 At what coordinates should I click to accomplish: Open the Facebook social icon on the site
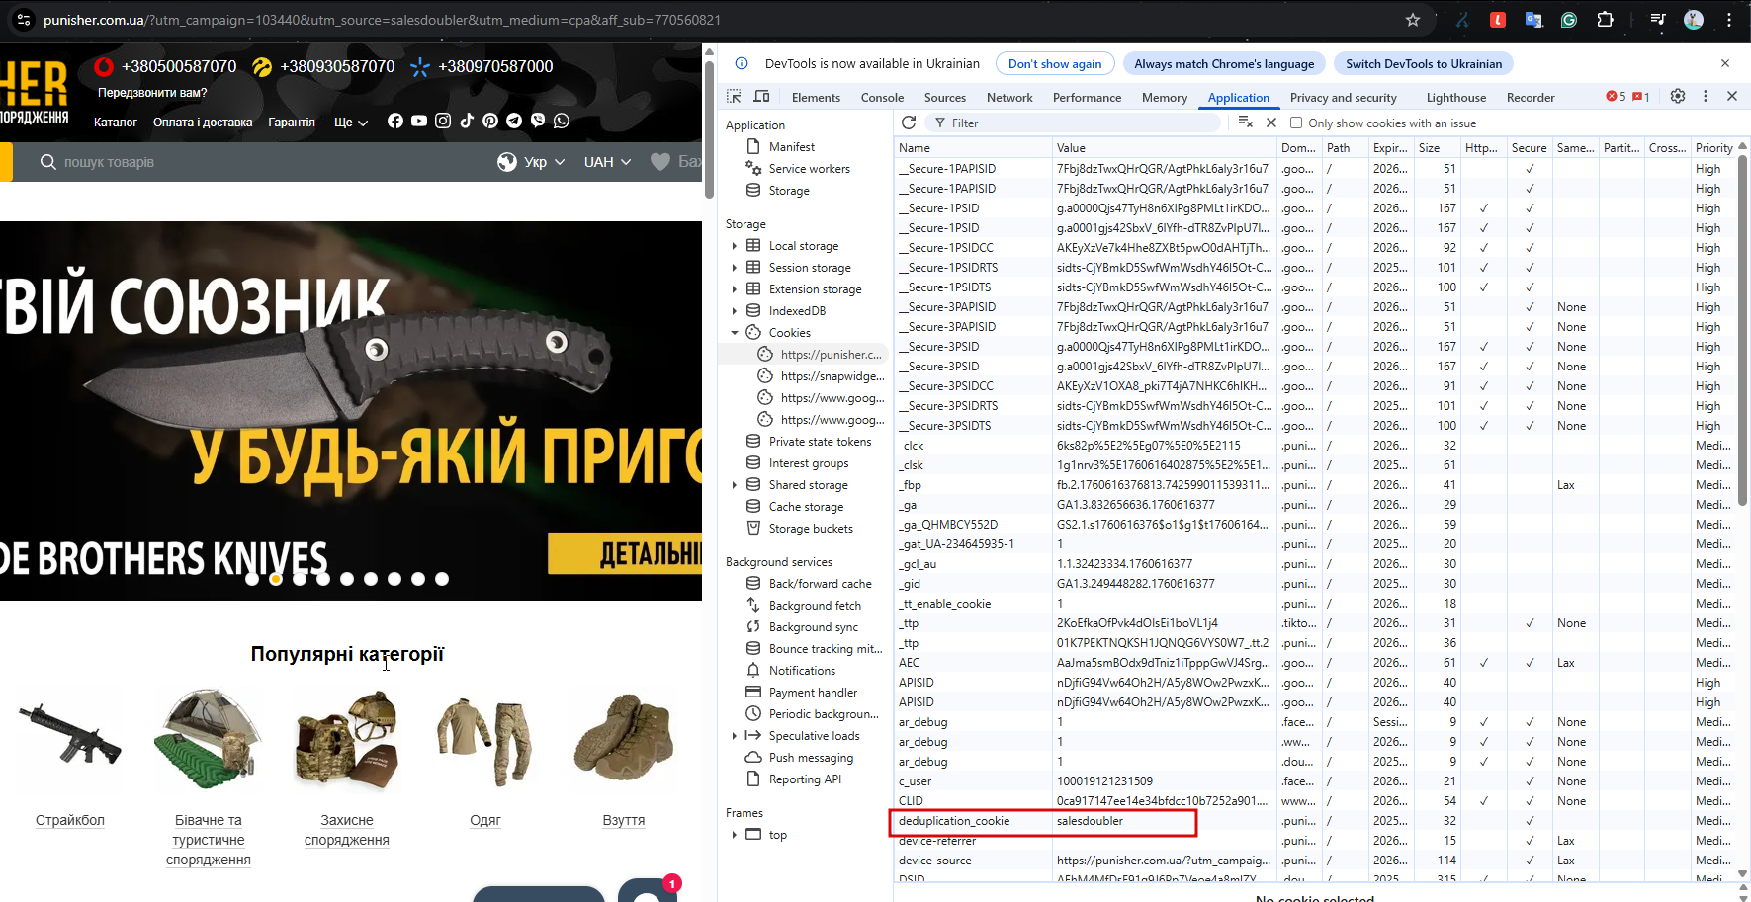tap(395, 121)
